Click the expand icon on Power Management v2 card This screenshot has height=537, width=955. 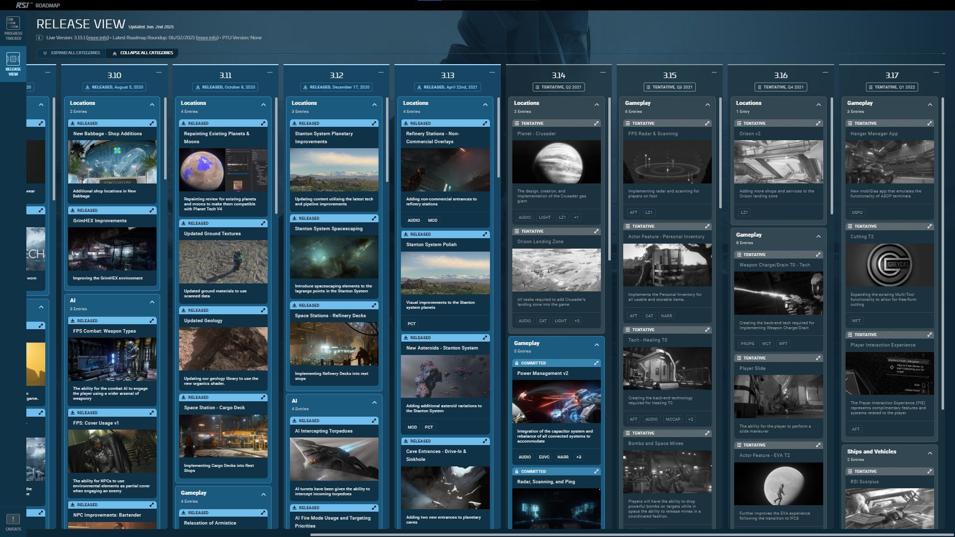[x=596, y=363]
